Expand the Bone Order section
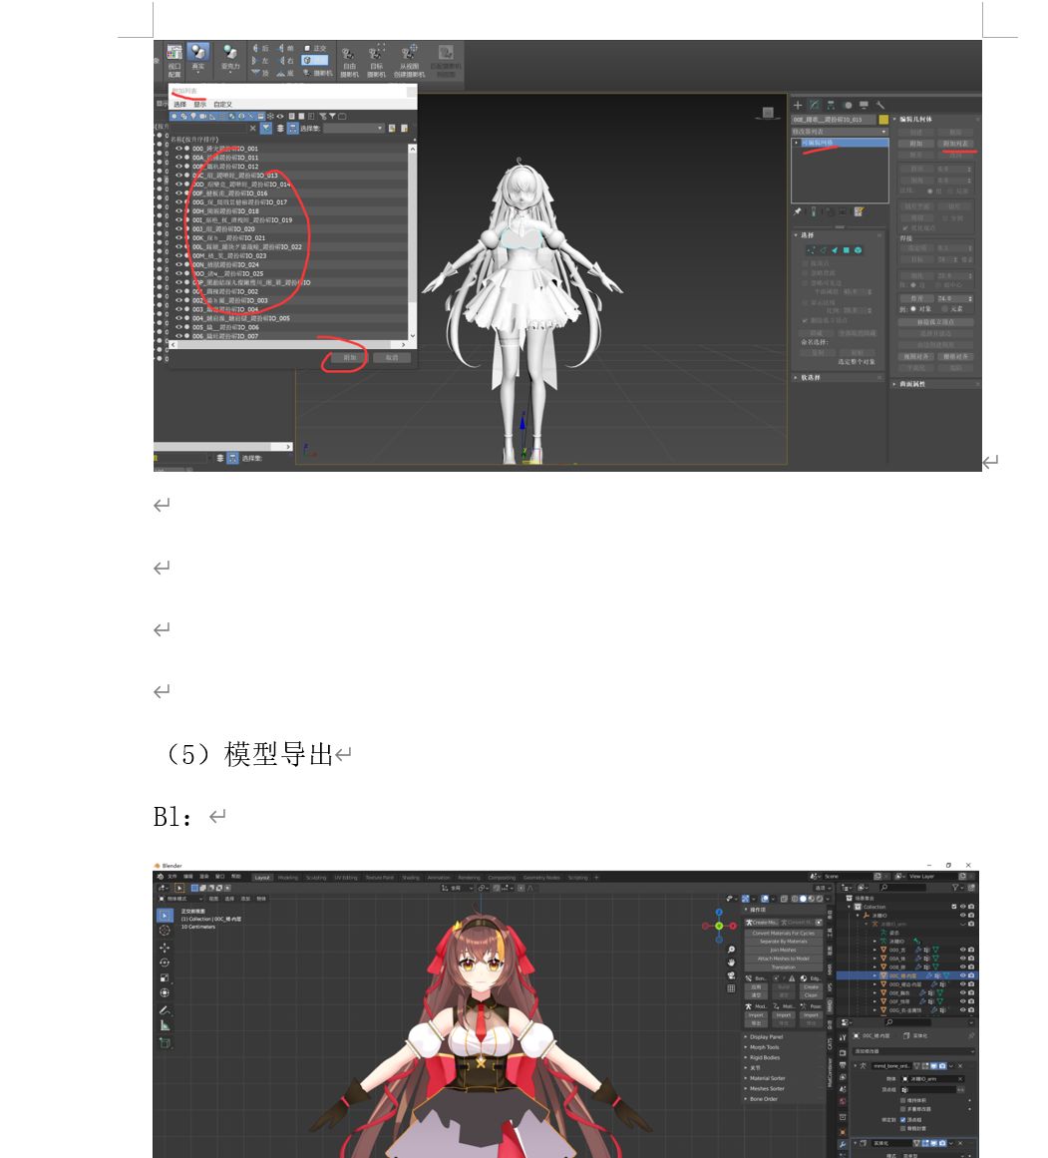This screenshot has height=1158, width=1048. [x=764, y=1099]
